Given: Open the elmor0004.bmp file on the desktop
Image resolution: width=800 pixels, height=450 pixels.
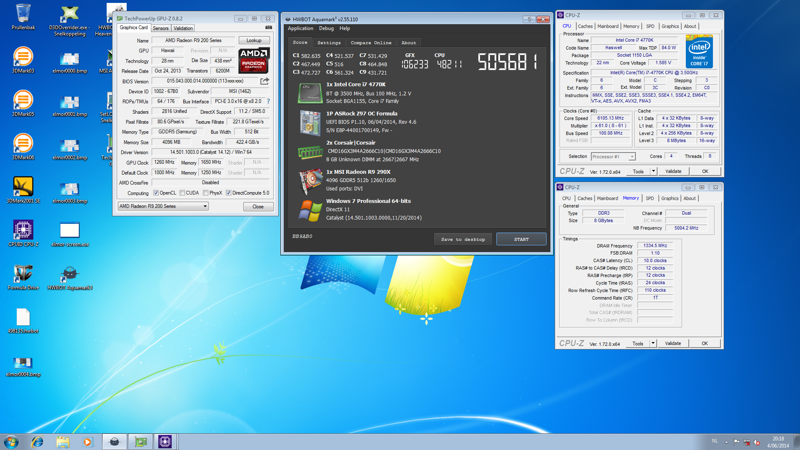Looking at the screenshot, I should click(23, 367).
